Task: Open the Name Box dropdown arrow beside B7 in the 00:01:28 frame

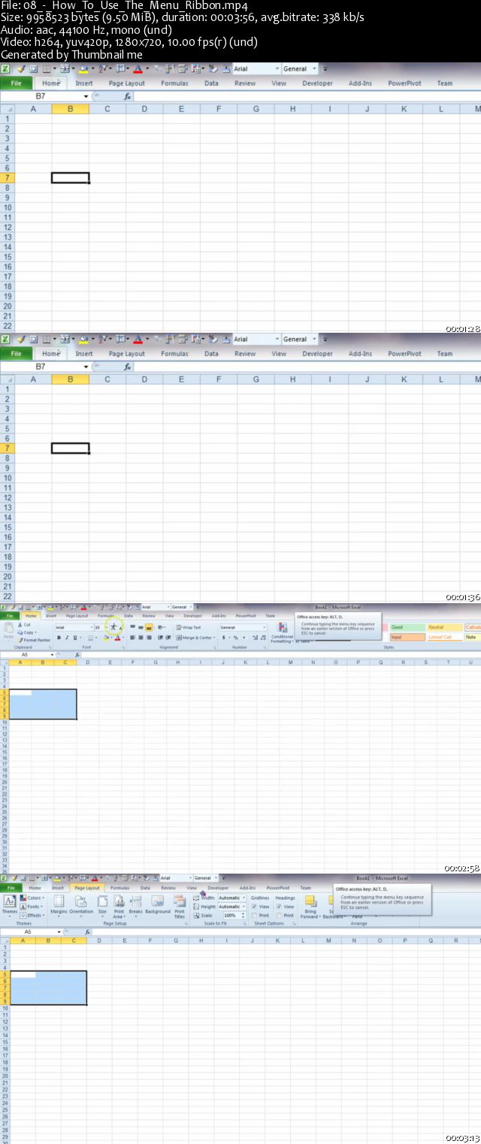Action: tap(86, 96)
